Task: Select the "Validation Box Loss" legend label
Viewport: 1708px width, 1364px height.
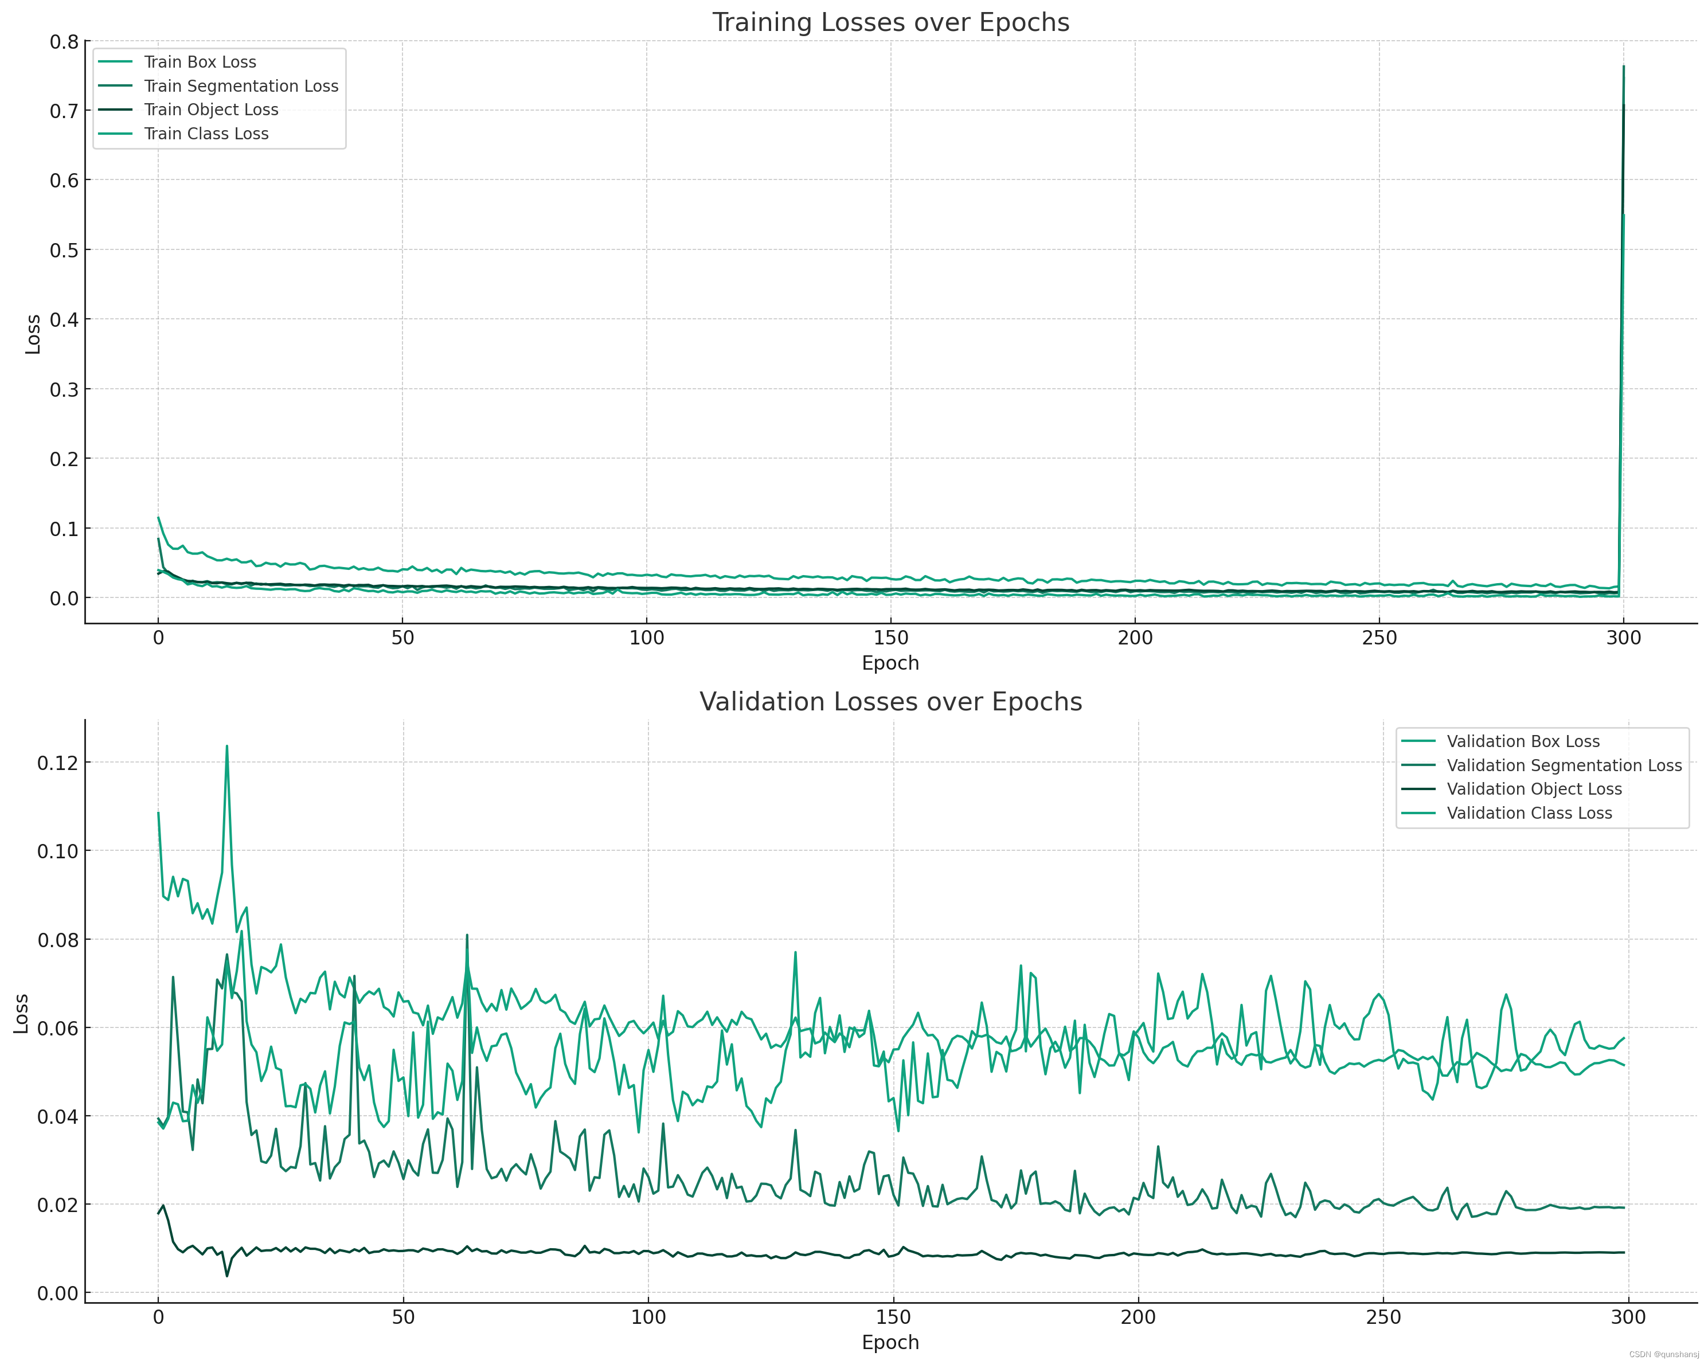Action: (x=1523, y=741)
